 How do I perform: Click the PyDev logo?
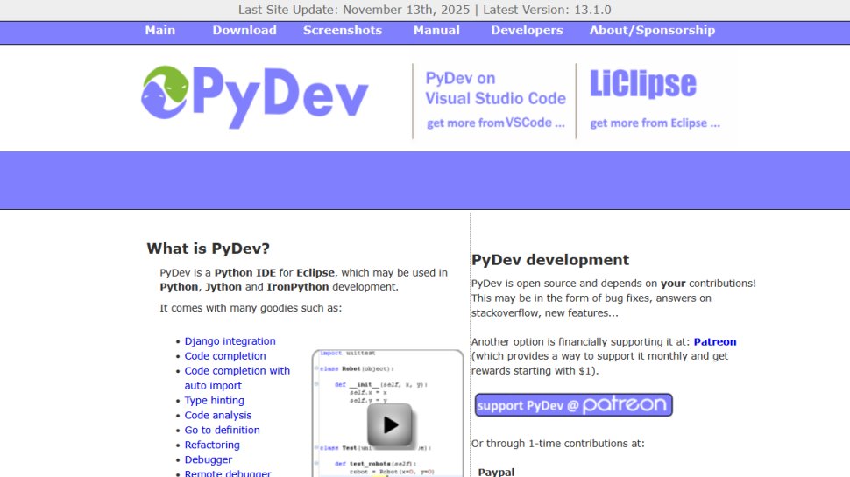point(255,97)
